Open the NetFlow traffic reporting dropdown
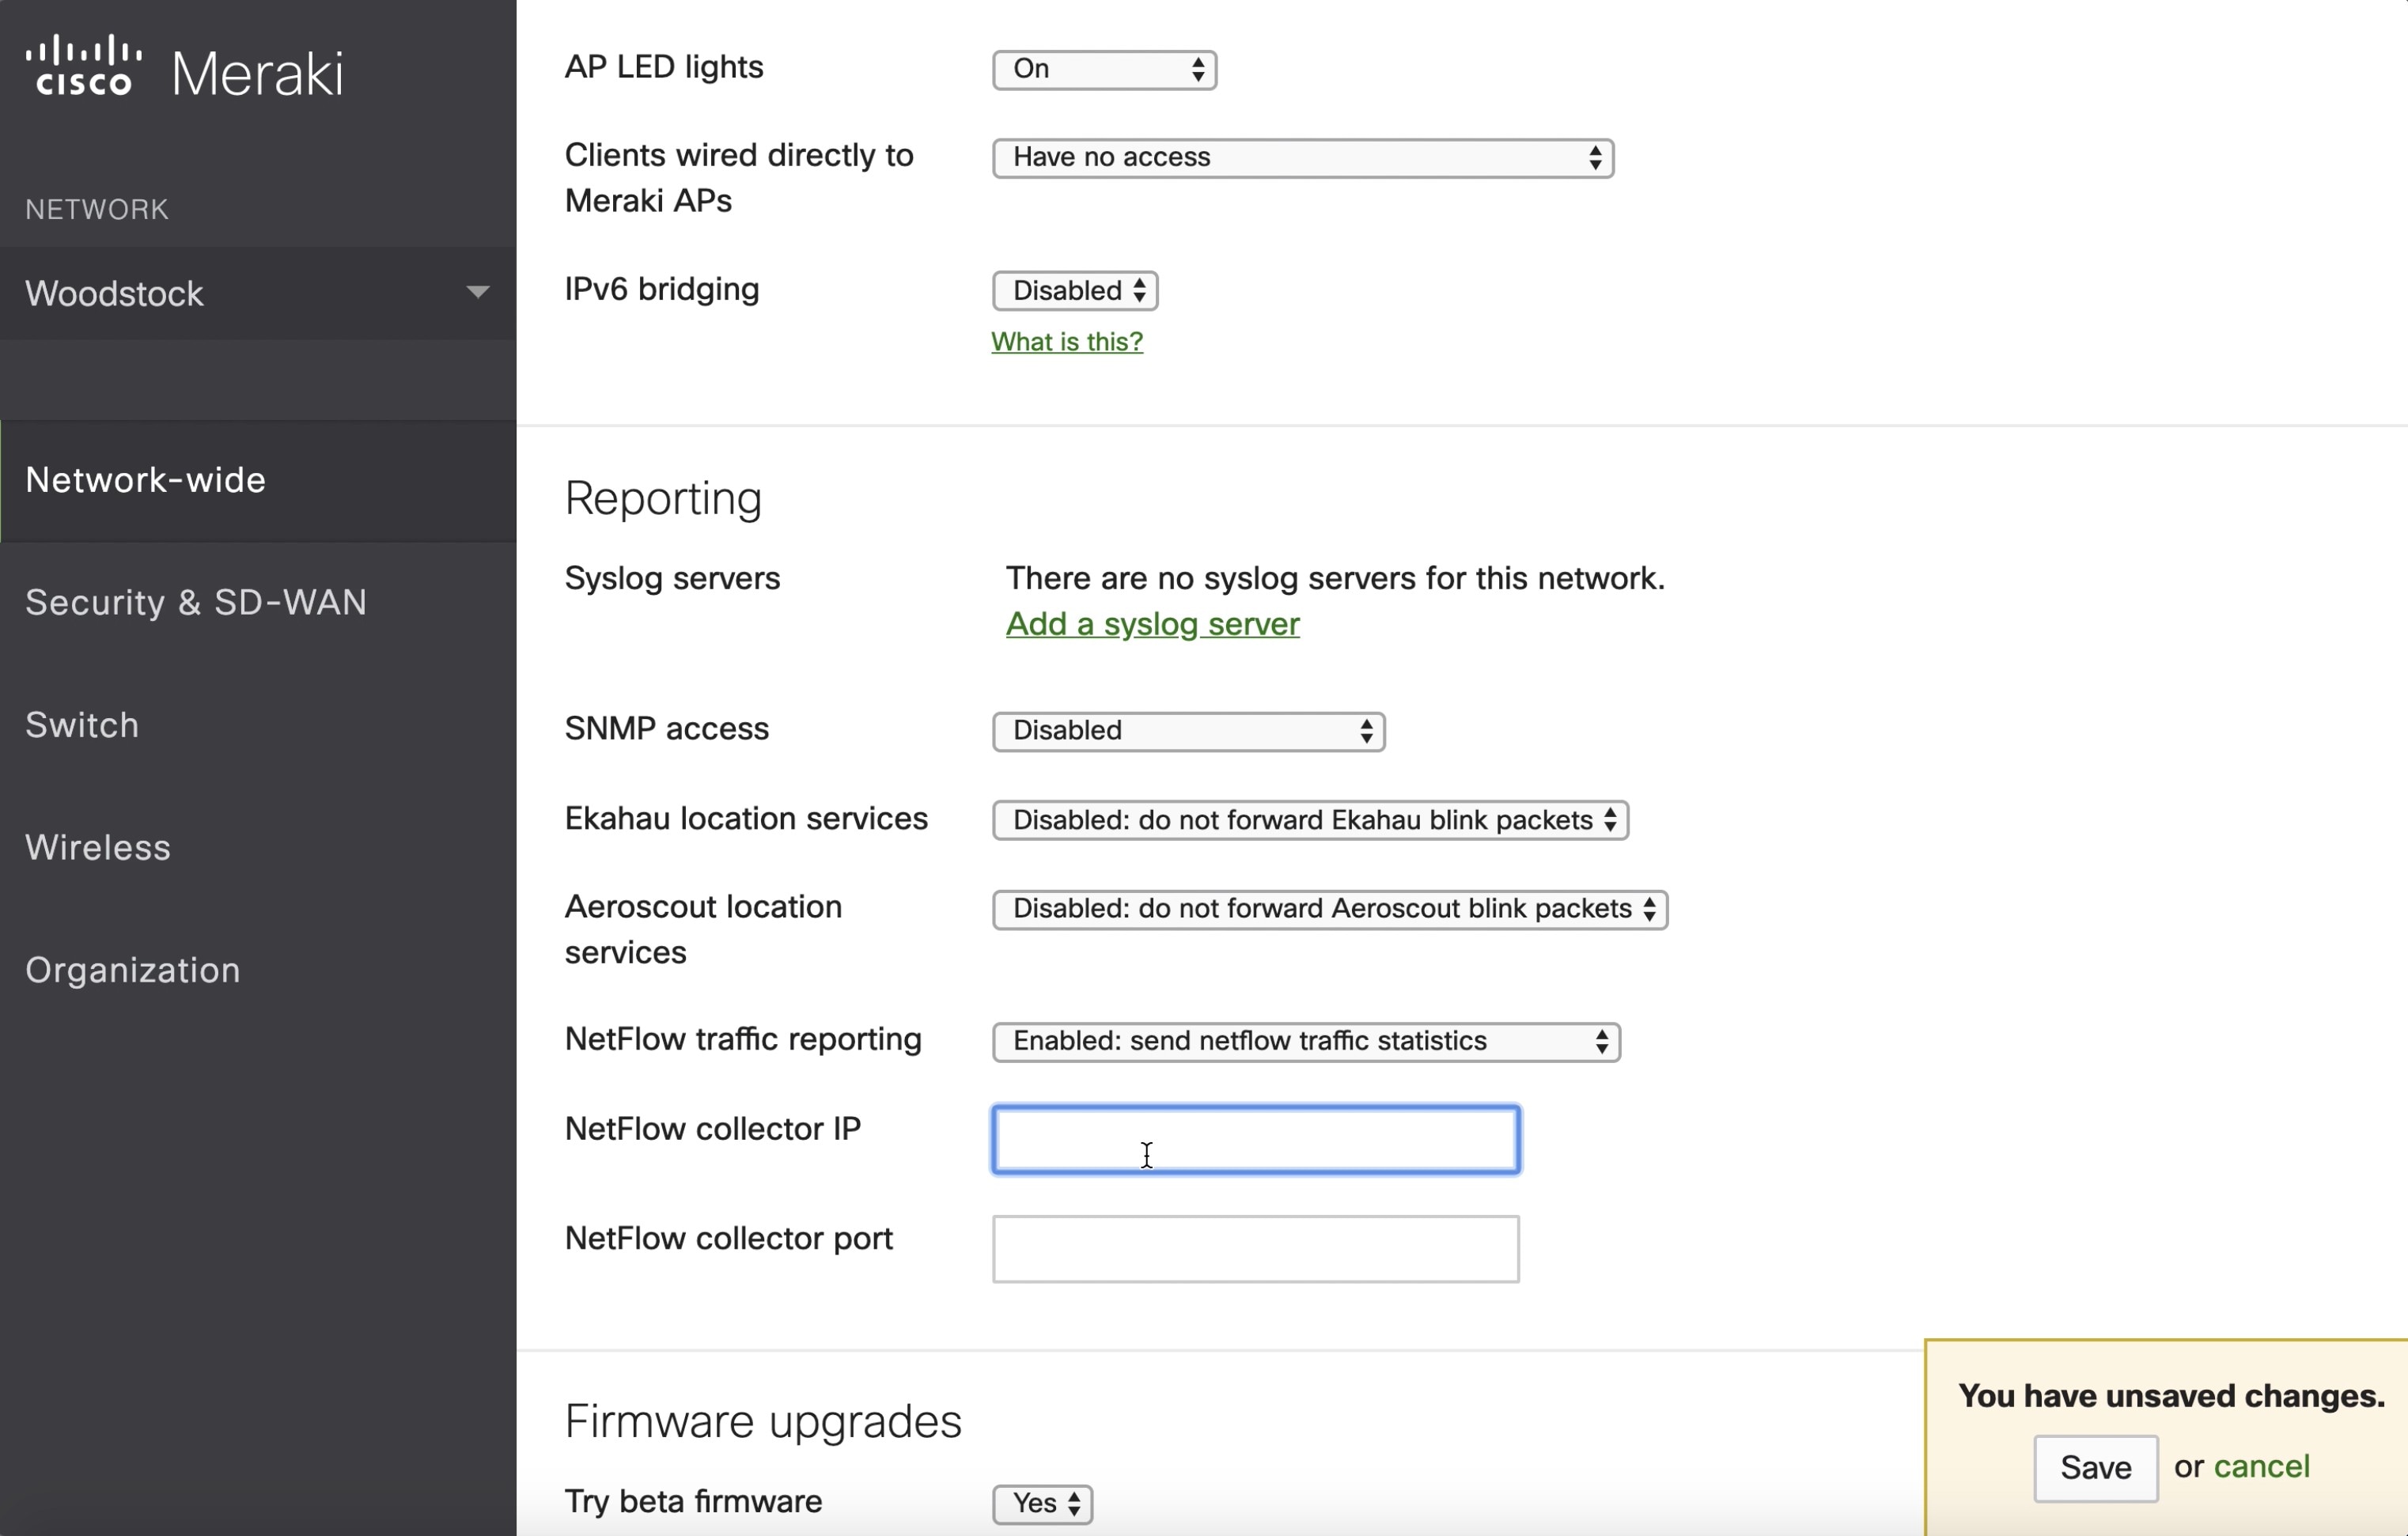This screenshot has height=1536, width=2408. (1306, 1042)
